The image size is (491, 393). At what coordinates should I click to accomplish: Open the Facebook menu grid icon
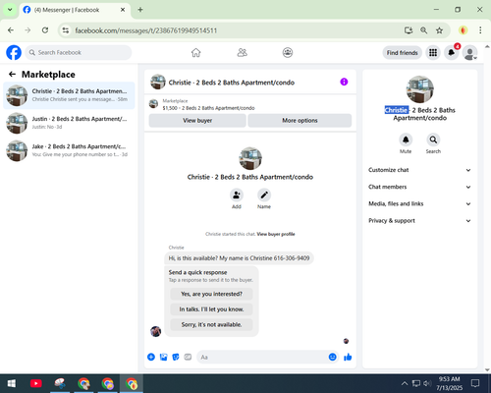(x=433, y=52)
